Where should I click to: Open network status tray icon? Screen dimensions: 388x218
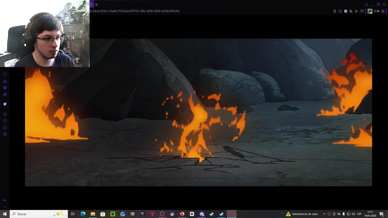point(349,214)
